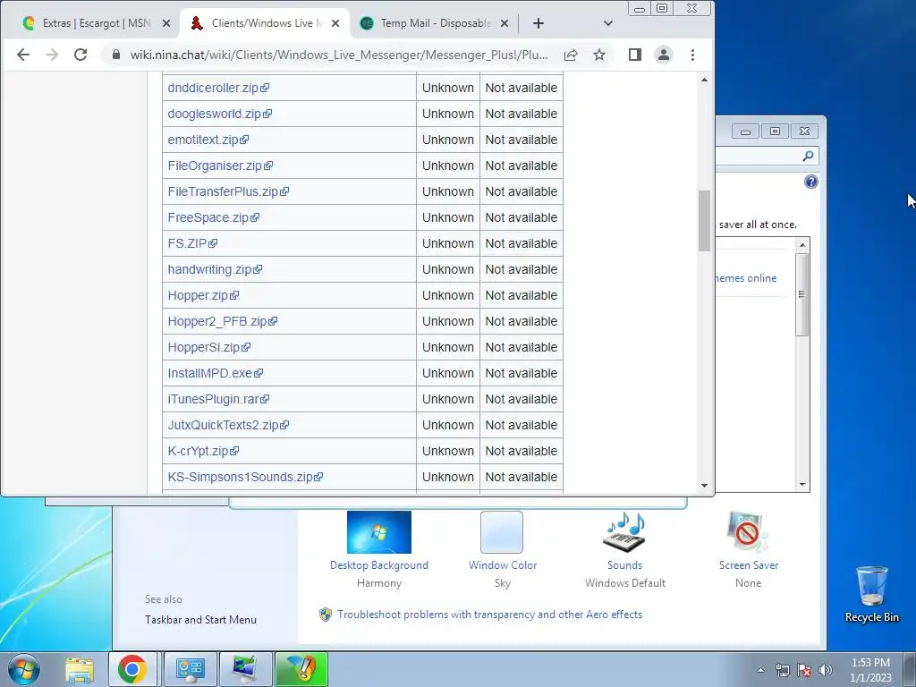Click themes online link in Personalization

click(x=746, y=278)
